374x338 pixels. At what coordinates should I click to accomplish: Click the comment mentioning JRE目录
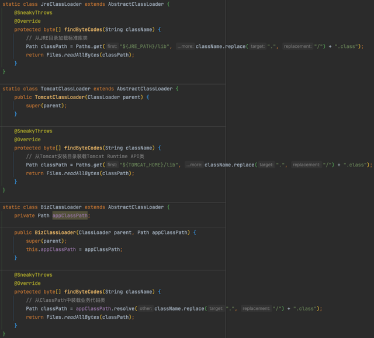[x=57, y=38]
